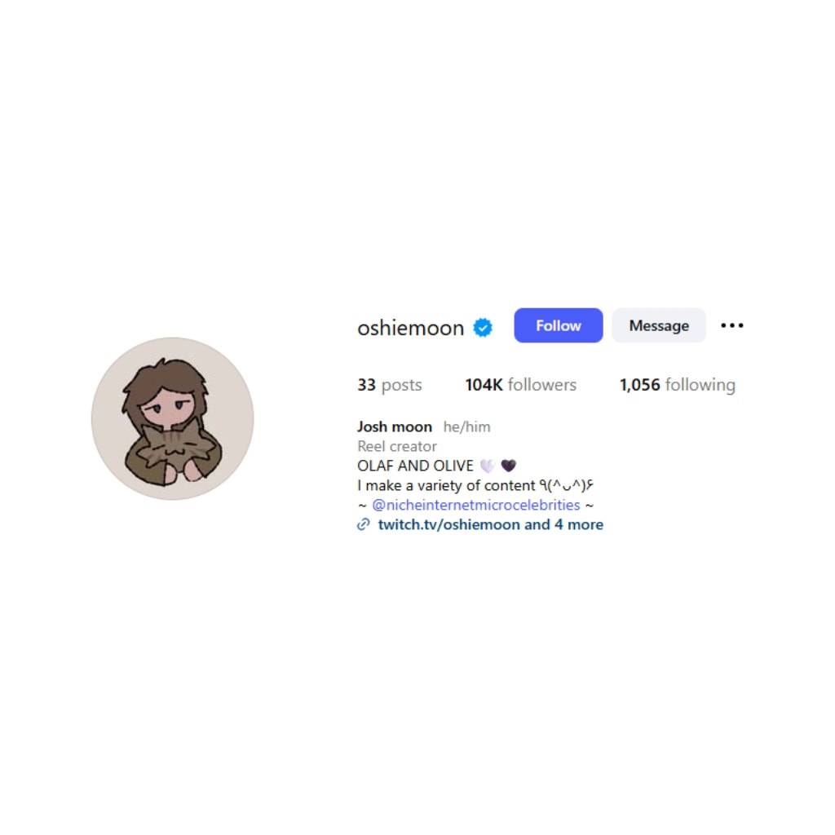Show the 33 posts
Screen dimensions: 835x835
389,385
